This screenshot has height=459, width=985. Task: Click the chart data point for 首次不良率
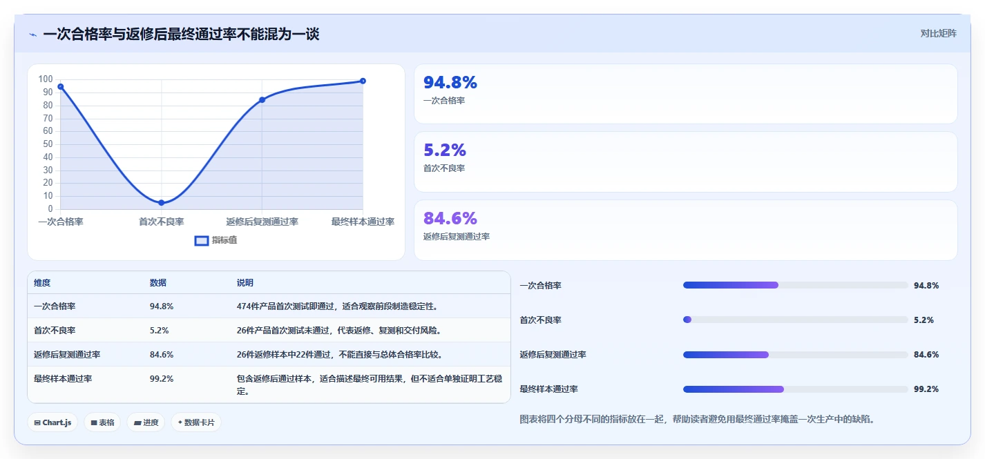162,202
